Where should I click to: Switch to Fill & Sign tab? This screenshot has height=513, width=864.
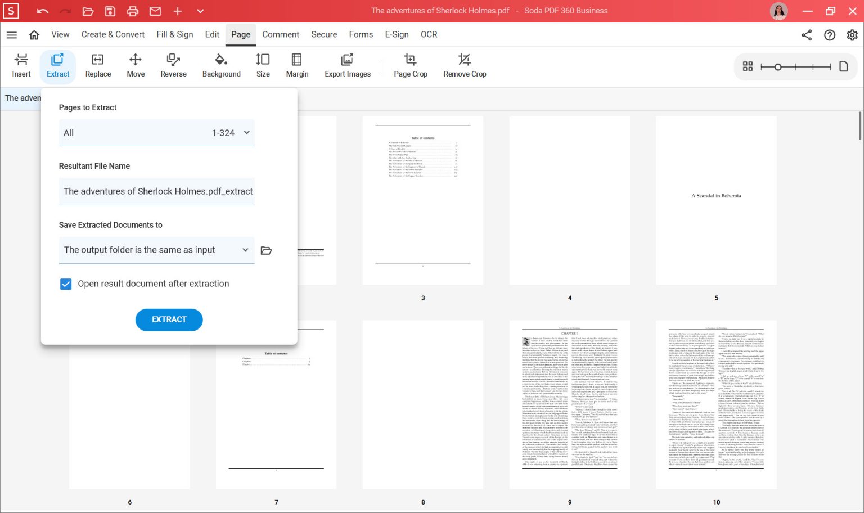point(175,34)
